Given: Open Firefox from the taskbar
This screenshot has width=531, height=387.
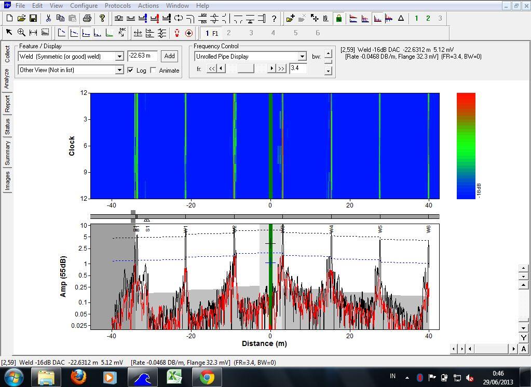Looking at the screenshot, I should point(78,377).
